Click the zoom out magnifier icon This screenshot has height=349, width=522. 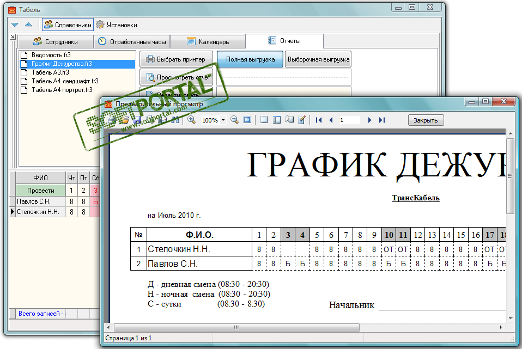[234, 120]
